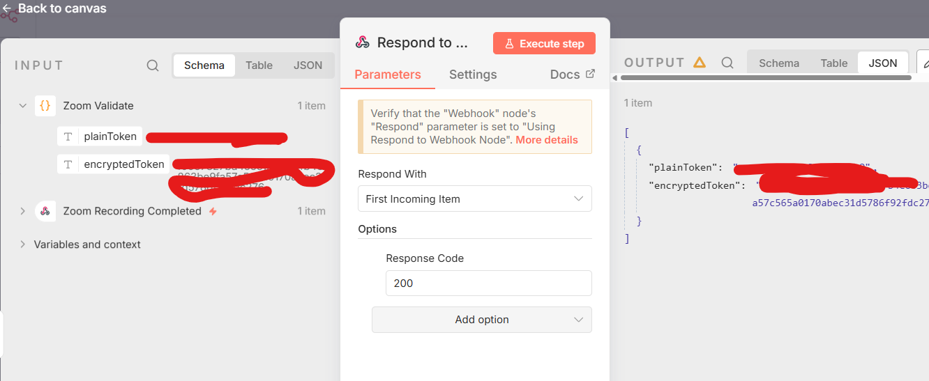This screenshot has width=929, height=381.
Task: Click the Back to canvas arrow
Action: click(x=7, y=8)
